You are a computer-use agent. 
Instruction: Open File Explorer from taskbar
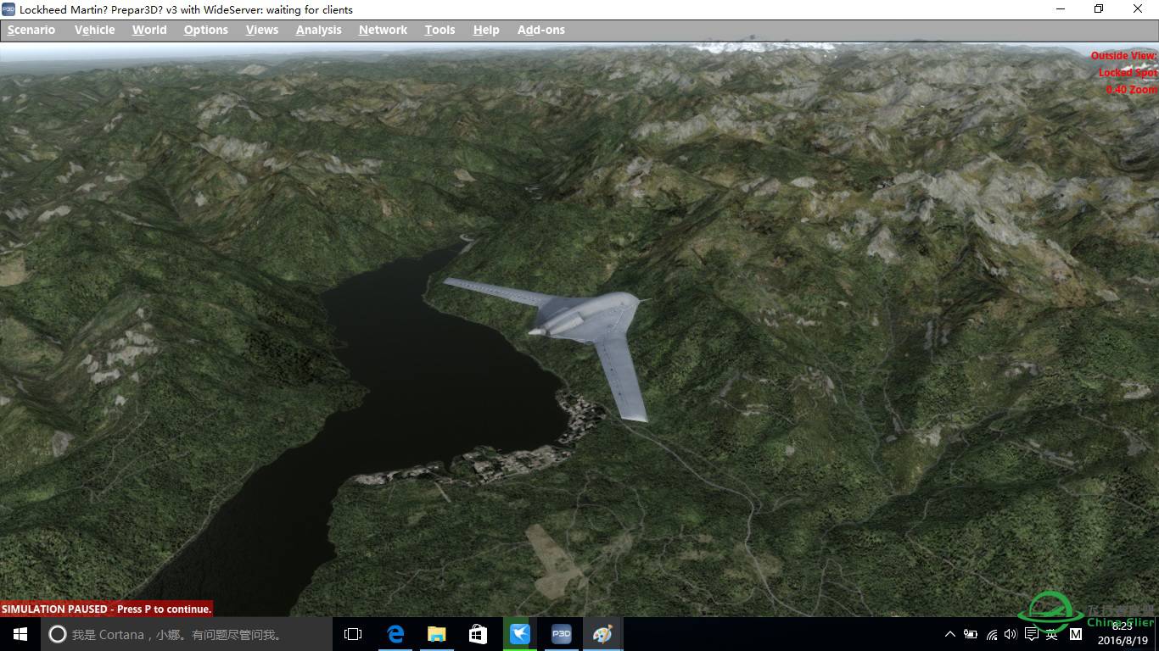coord(437,634)
